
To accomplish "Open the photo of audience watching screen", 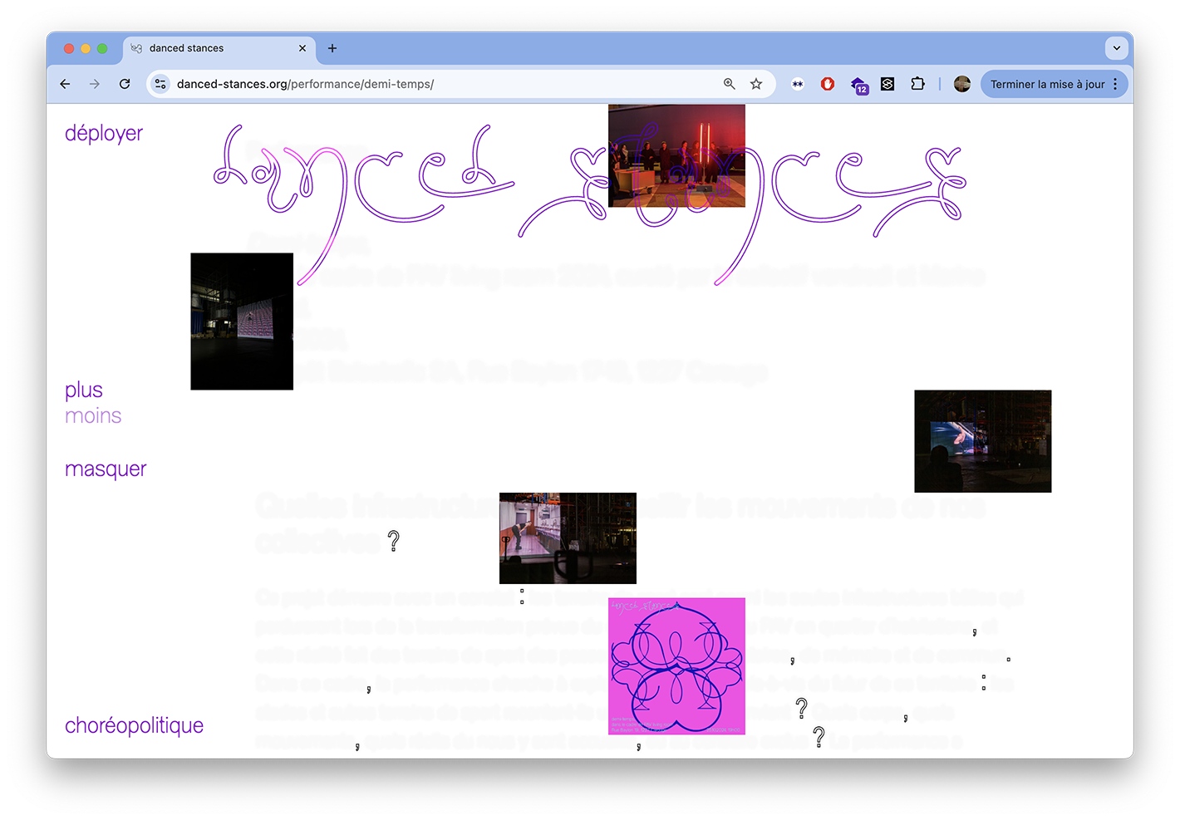I will point(983,441).
